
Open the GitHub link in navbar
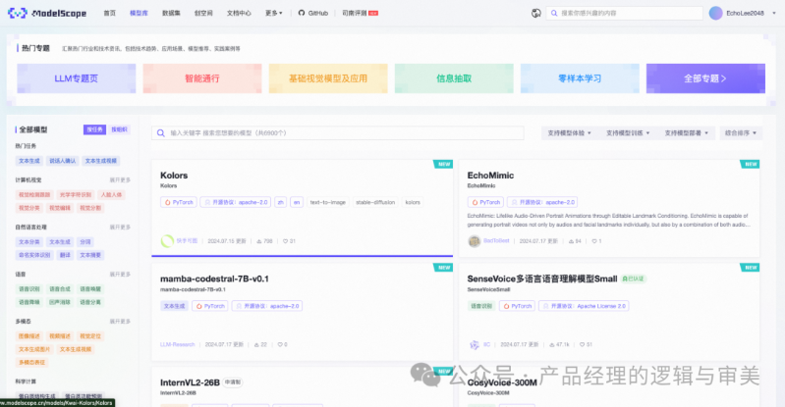coord(312,13)
